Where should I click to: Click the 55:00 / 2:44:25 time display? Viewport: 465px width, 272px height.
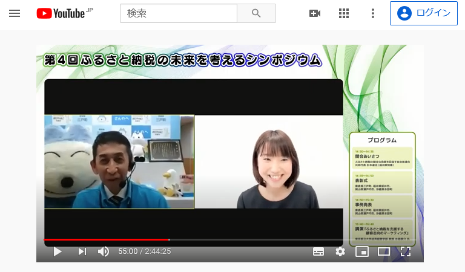(145, 251)
